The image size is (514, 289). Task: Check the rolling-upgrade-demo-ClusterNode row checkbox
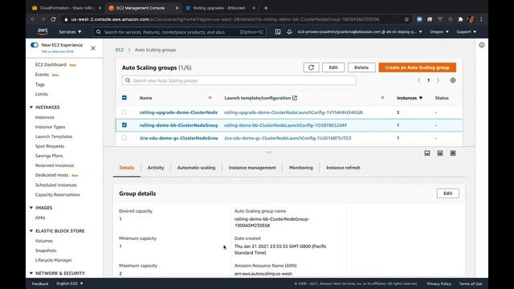(x=124, y=112)
